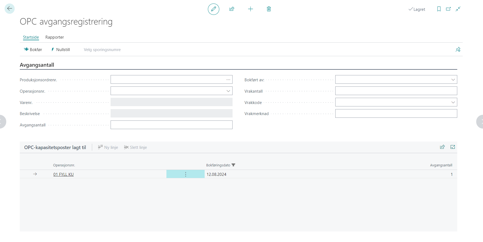The image size is (483, 242).
Task: Pin the action bar with pin icon
Action: [458, 49]
